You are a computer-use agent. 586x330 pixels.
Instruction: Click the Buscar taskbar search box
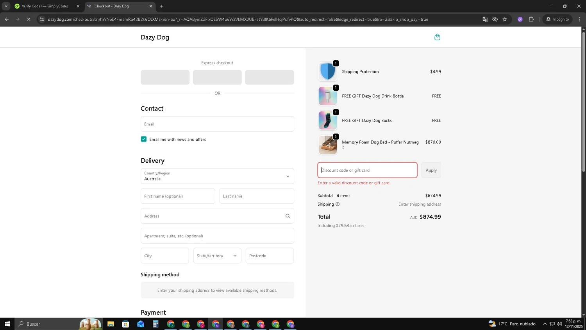coord(59,324)
